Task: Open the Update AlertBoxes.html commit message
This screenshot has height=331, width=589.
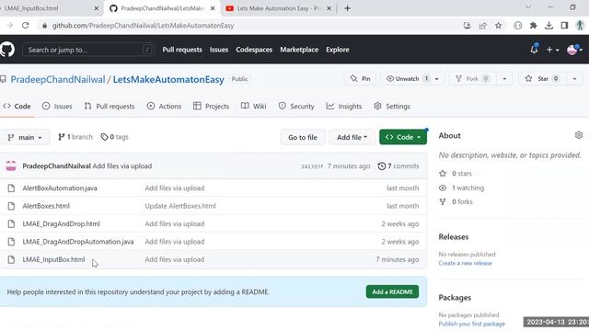Action: [180, 206]
